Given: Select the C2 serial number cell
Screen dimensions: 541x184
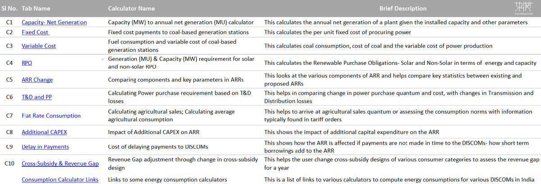Looking at the screenshot, I should coord(9,32).
